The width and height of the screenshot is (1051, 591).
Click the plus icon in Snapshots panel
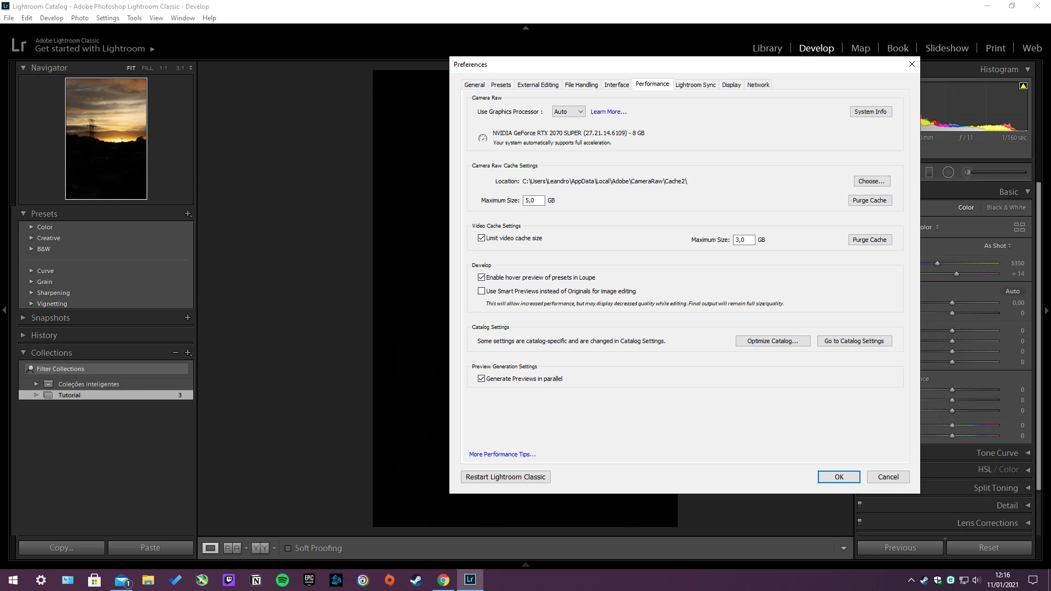point(188,317)
